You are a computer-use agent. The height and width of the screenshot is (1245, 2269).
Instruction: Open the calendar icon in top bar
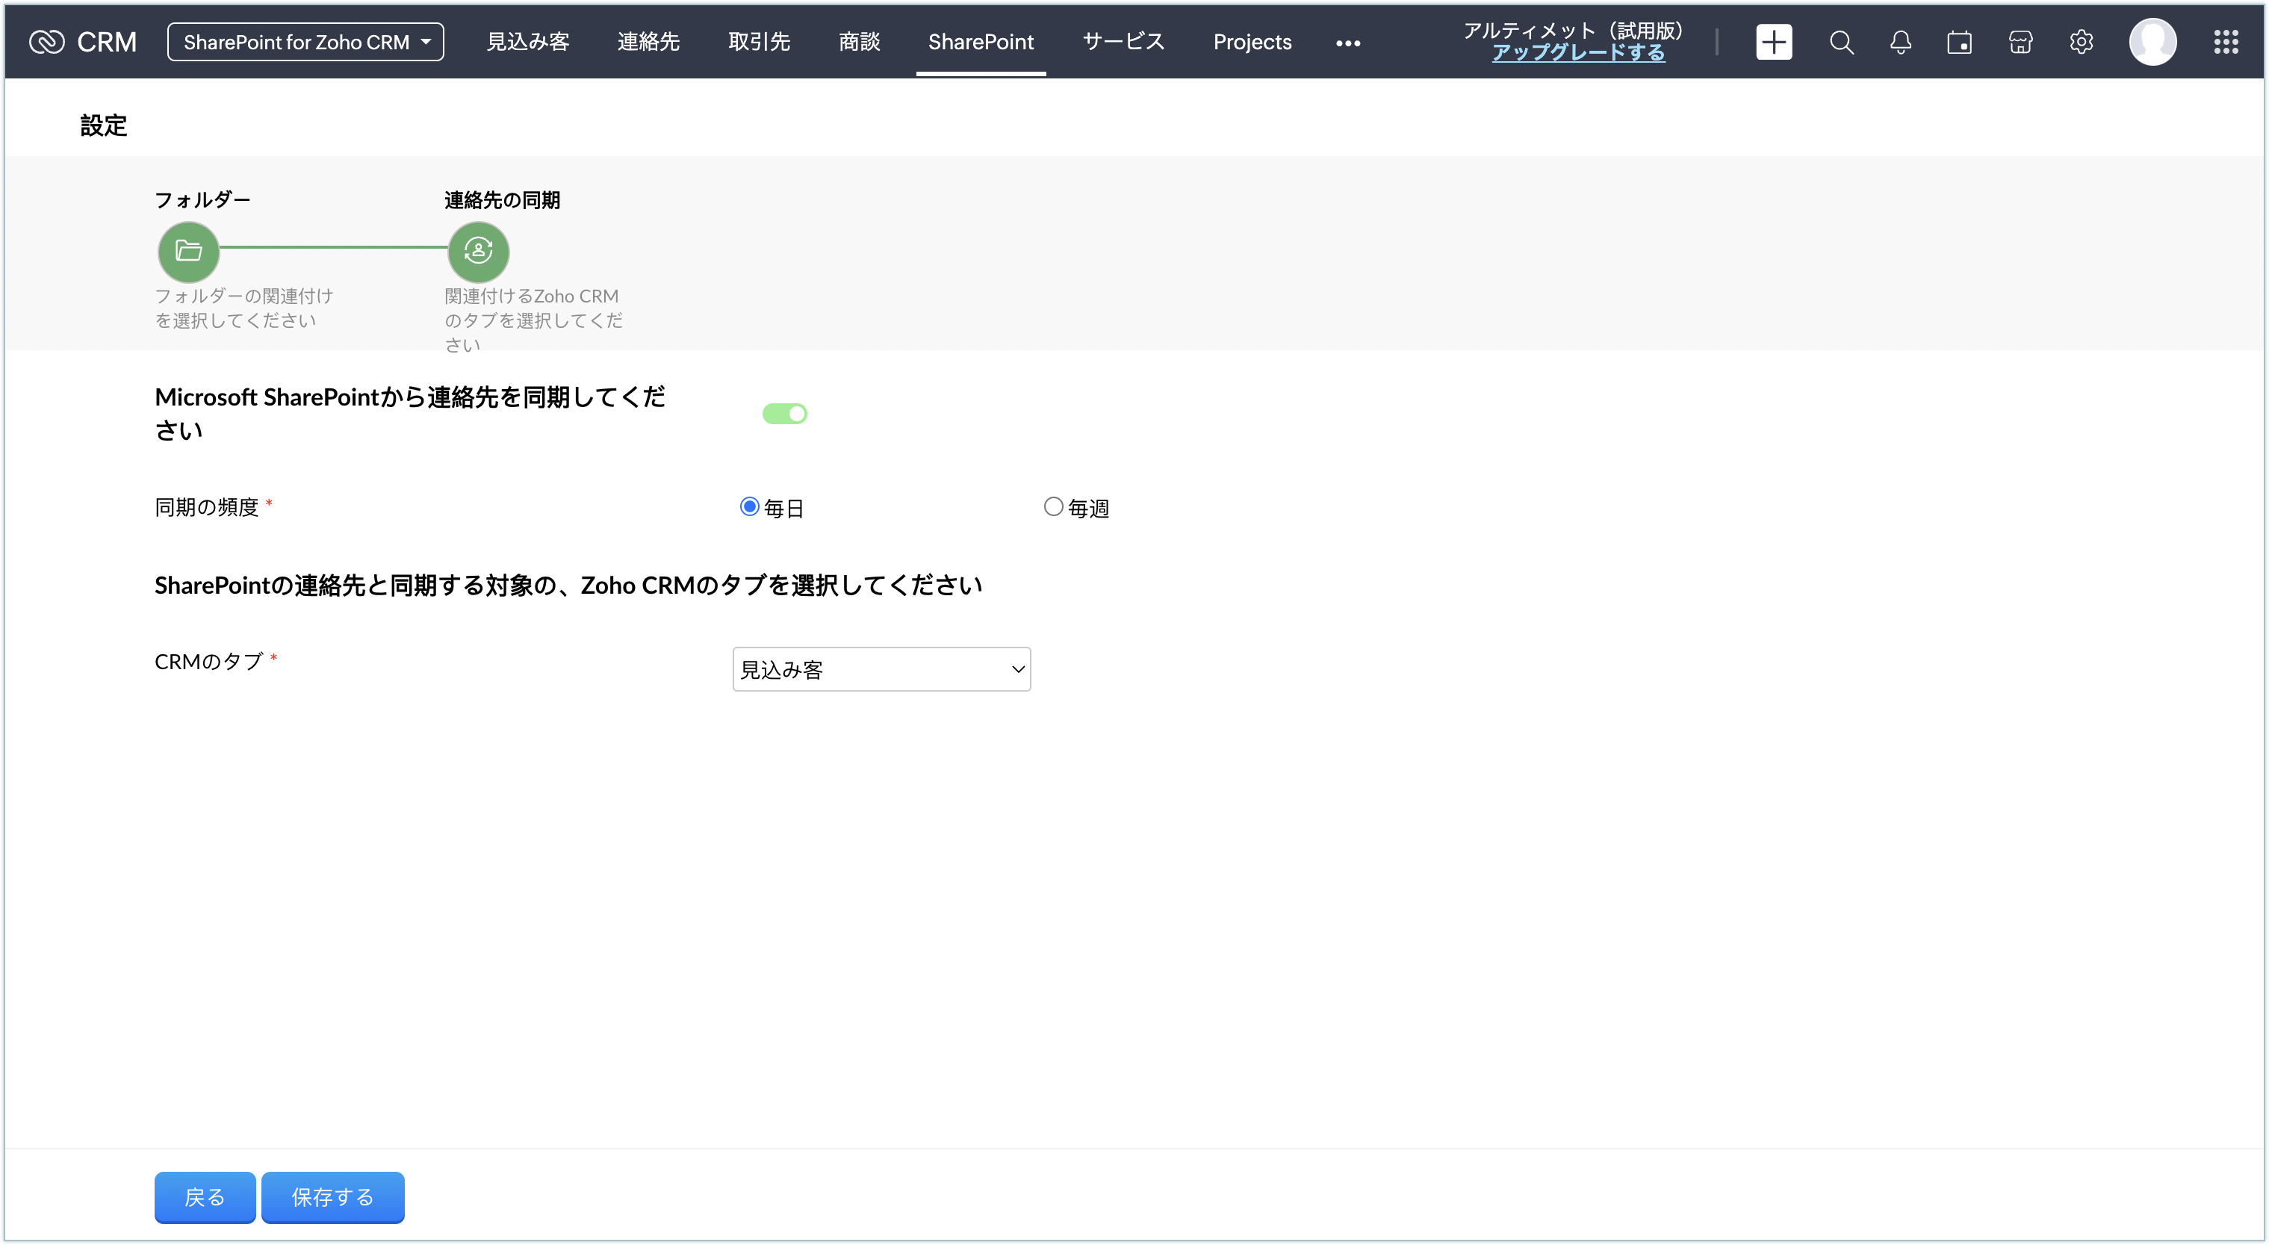coord(1959,41)
